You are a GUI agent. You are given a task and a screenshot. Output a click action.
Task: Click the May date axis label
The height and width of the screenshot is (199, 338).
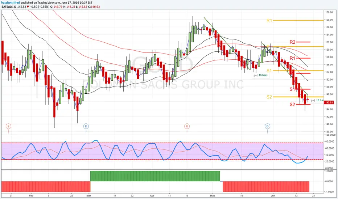point(213,196)
